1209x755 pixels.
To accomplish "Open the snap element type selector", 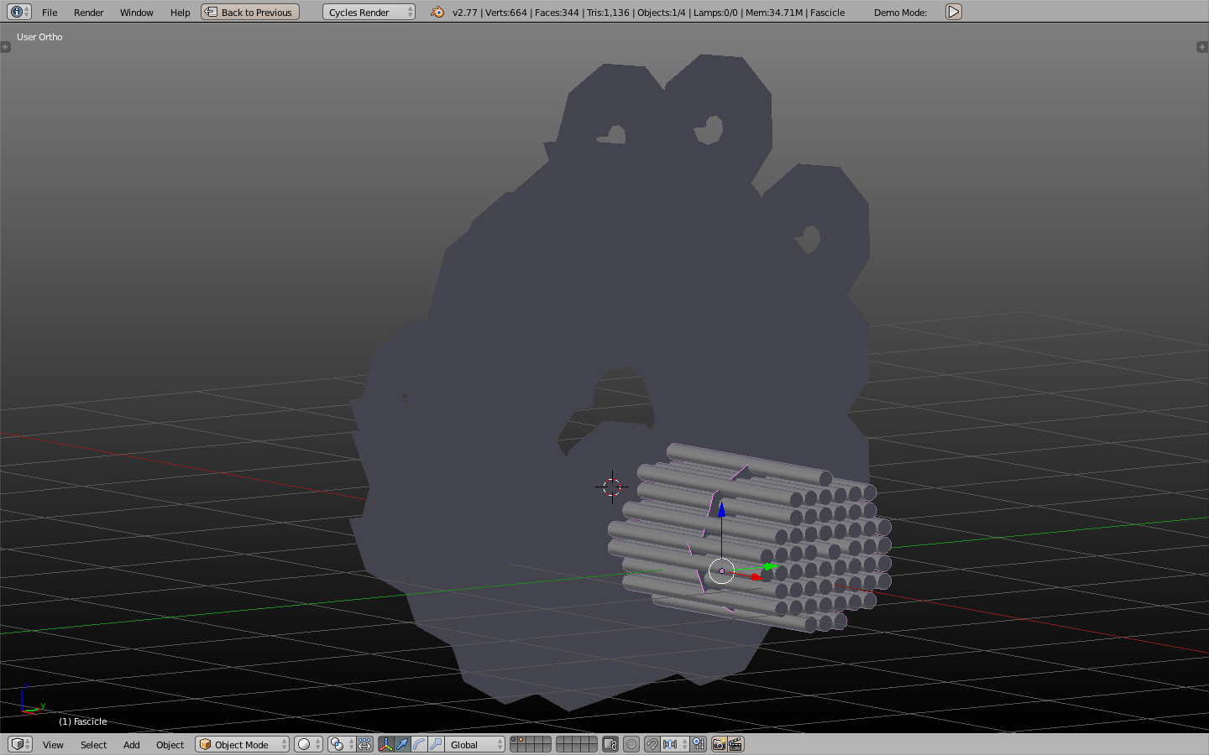I will (675, 744).
